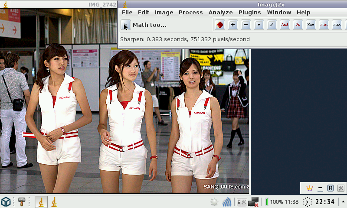Image resolution: width=347 pixels, height=208 pixels.
Task: Open the Analyze menu
Action: 220,13
